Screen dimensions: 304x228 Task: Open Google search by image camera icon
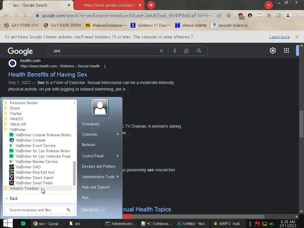pos(186,51)
